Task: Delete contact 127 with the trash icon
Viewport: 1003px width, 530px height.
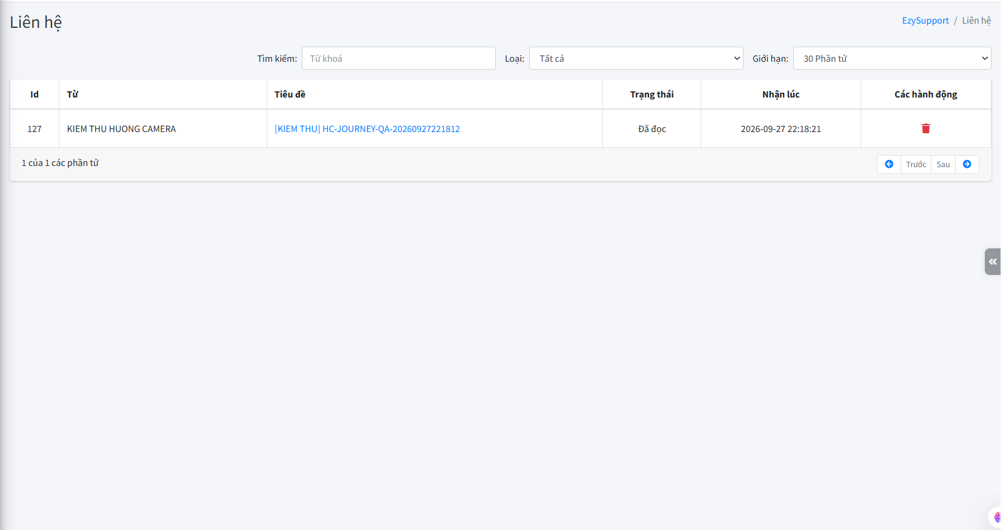Action: [925, 128]
